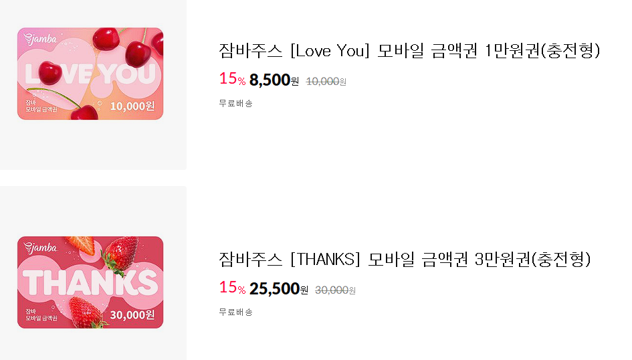Open the THANKS gift card thumbnail
632x360 pixels.
90,282
